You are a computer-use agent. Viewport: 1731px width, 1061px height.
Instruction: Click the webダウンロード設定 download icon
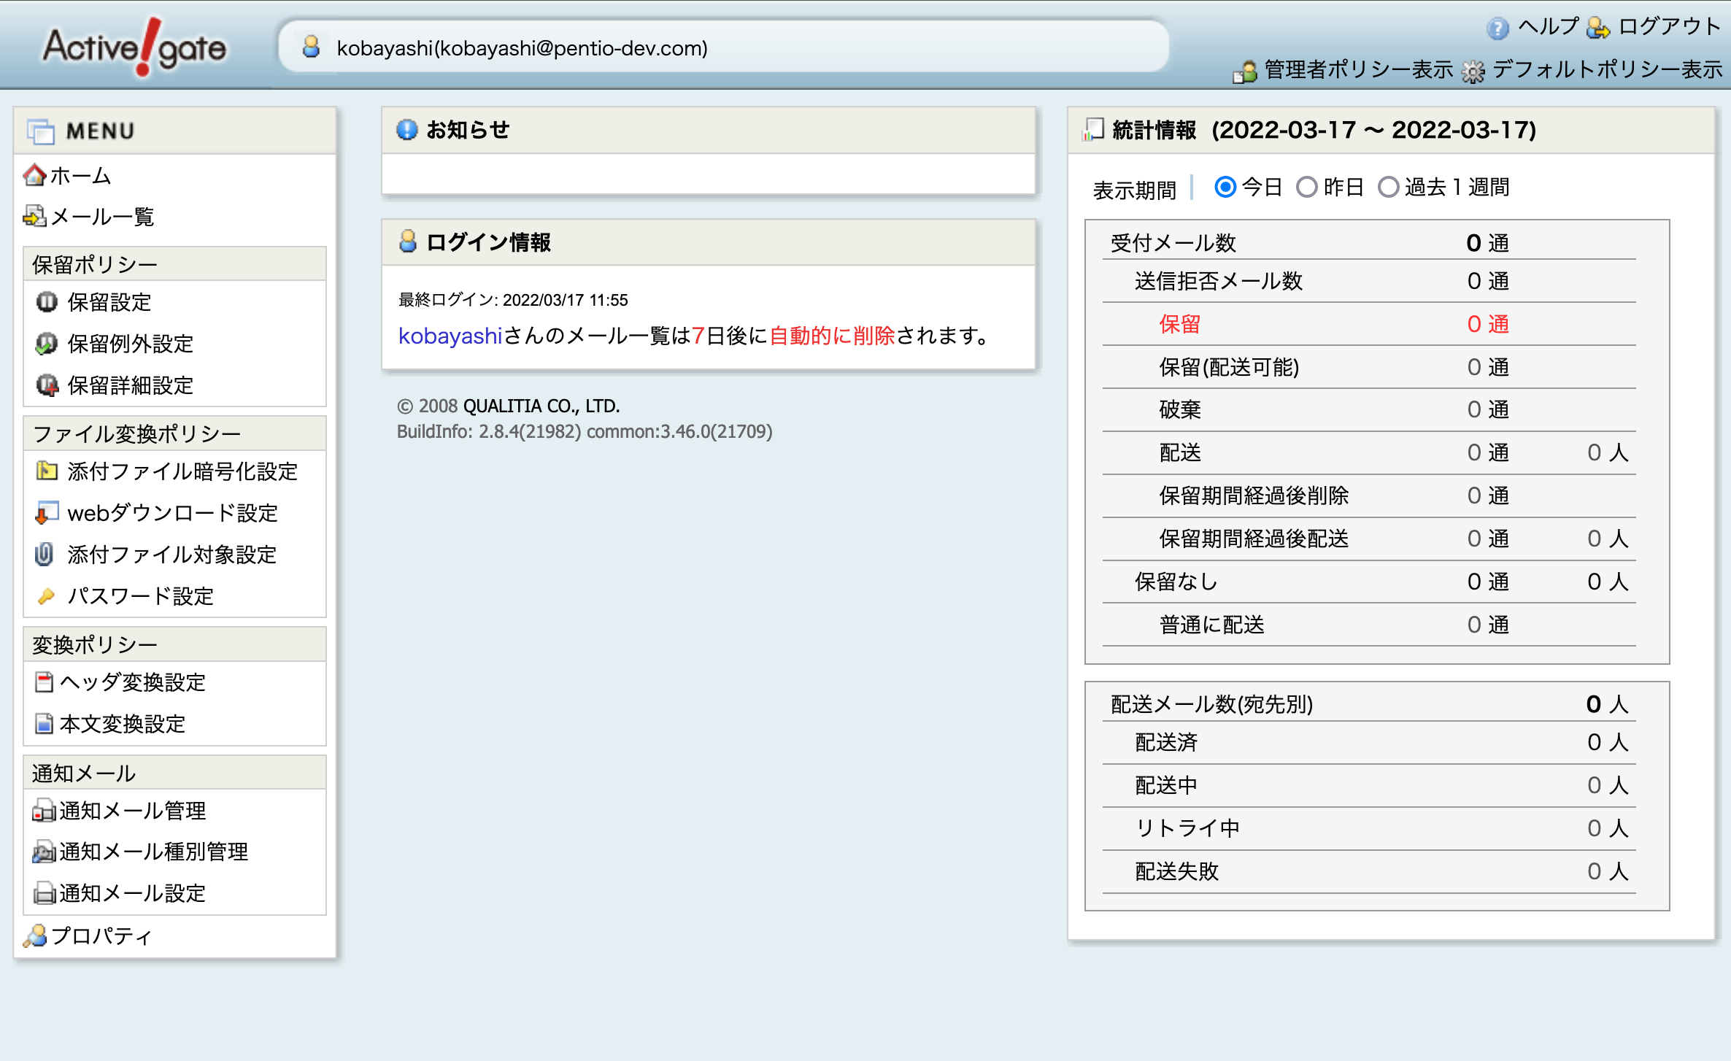[47, 512]
